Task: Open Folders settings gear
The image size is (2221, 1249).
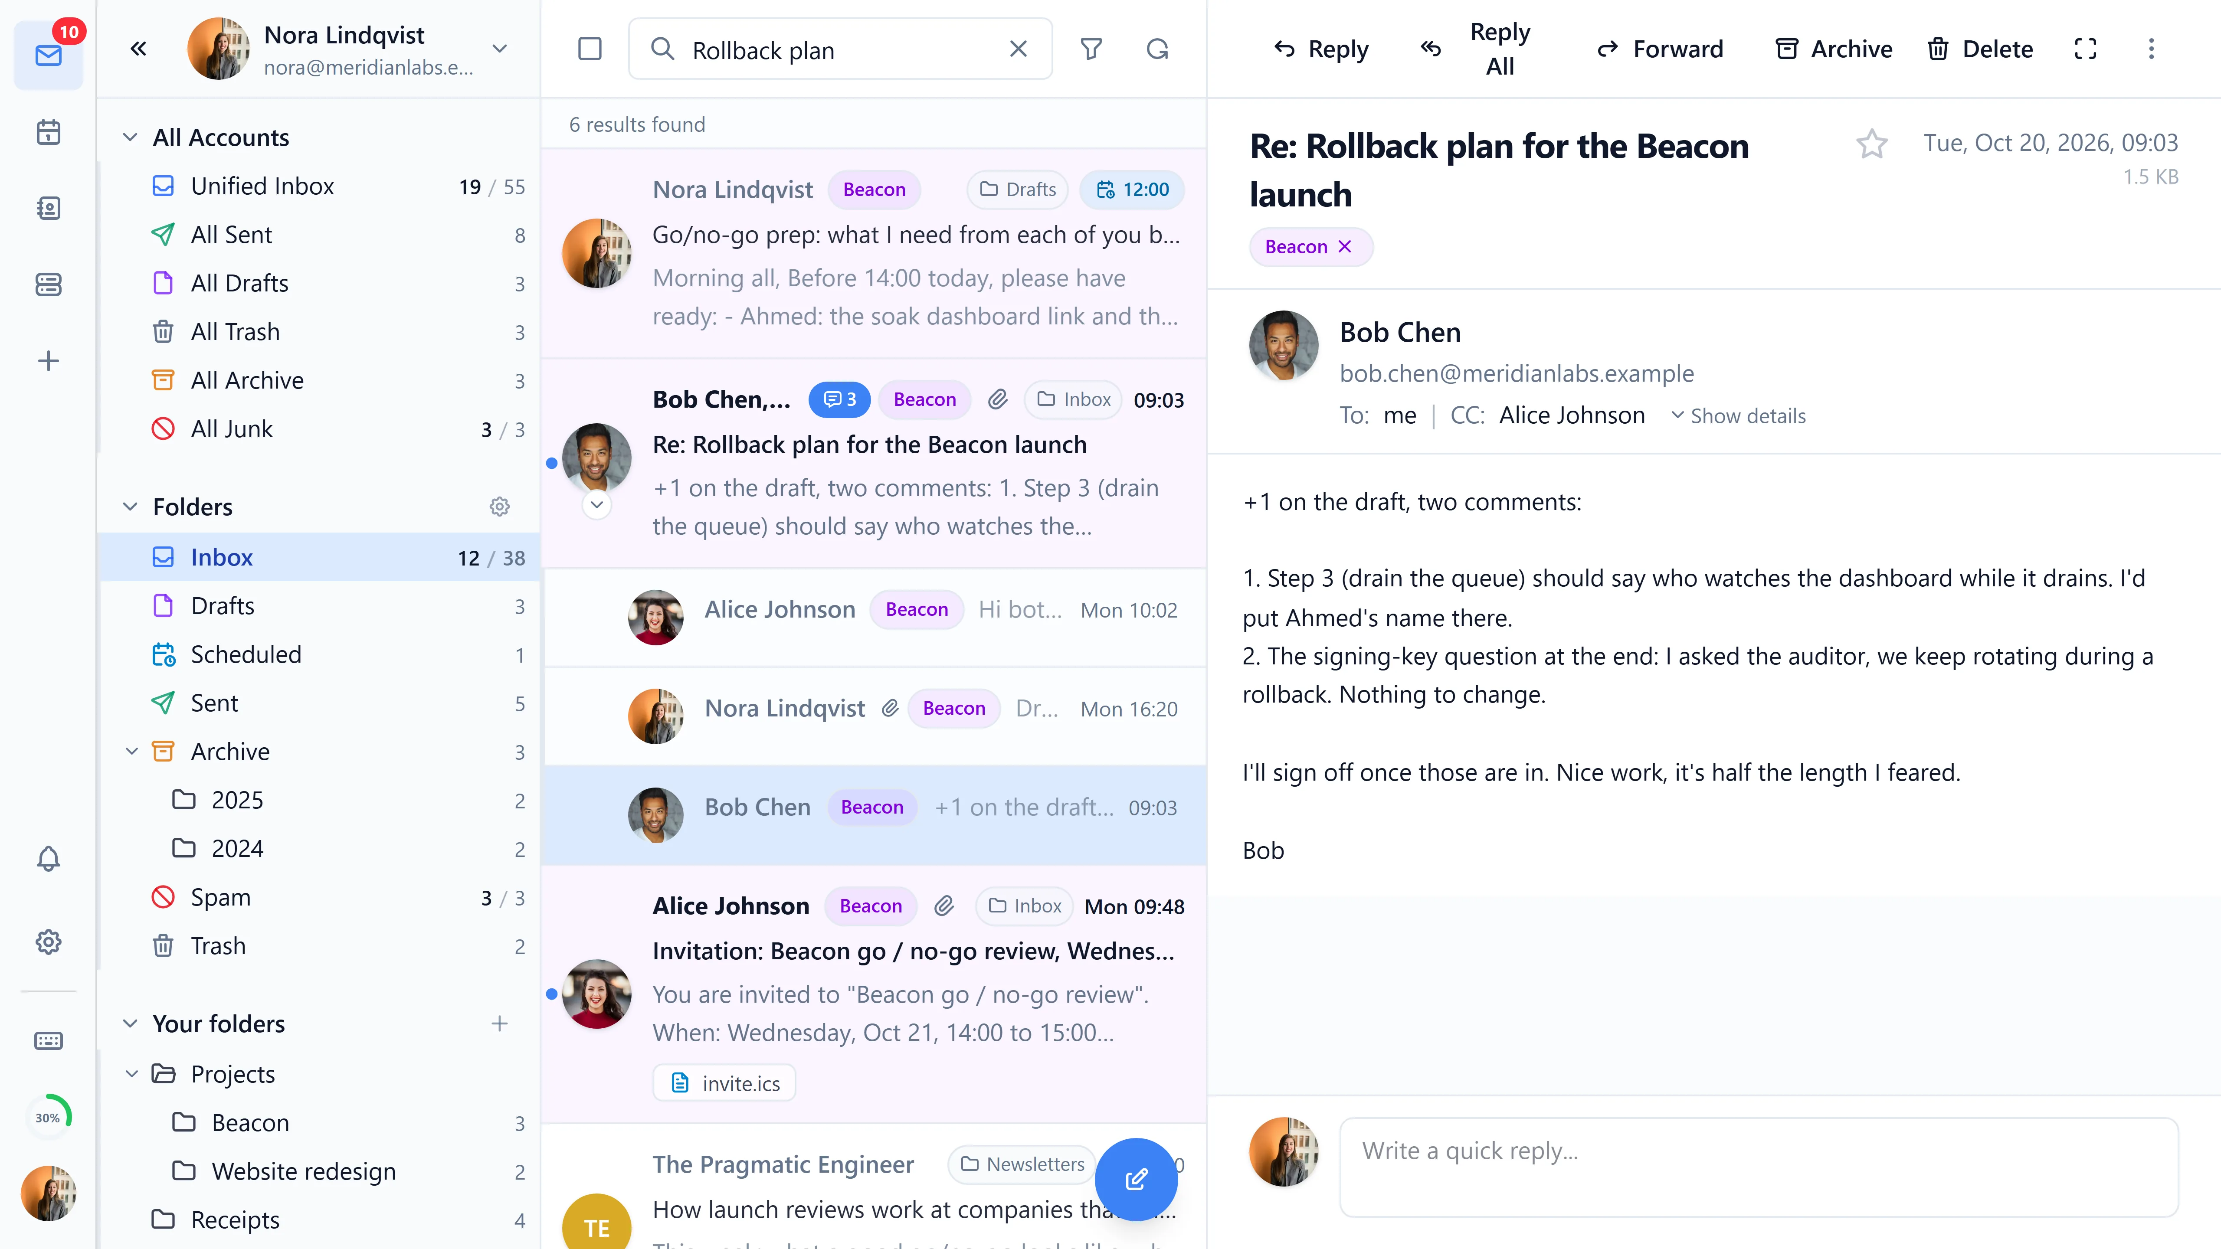Action: pos(499,507)
